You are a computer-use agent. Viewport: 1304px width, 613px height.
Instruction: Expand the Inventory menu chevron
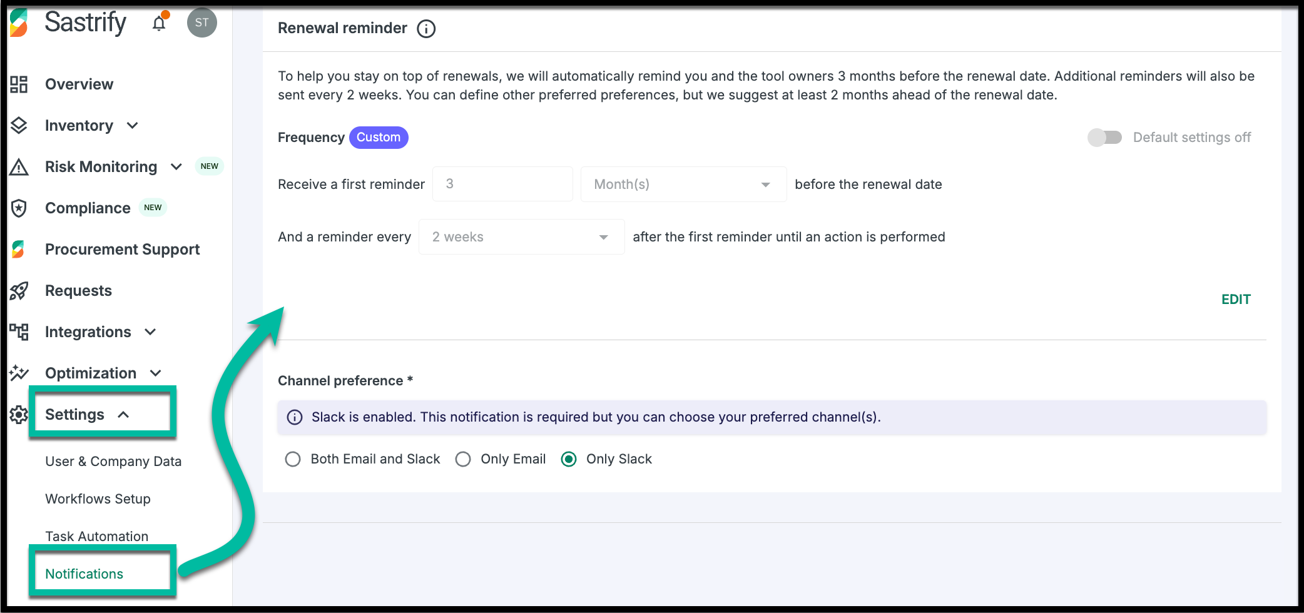(132, 126)
